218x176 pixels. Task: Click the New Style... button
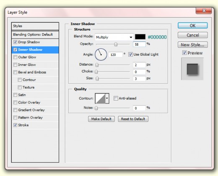coord(193,45)
